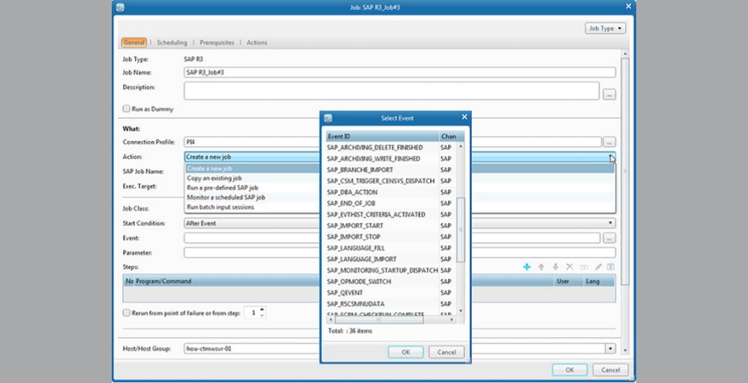Open the Description field's ellipsis browse button
The height and width of the screenshot is (383, 748).
click(609, 94)
